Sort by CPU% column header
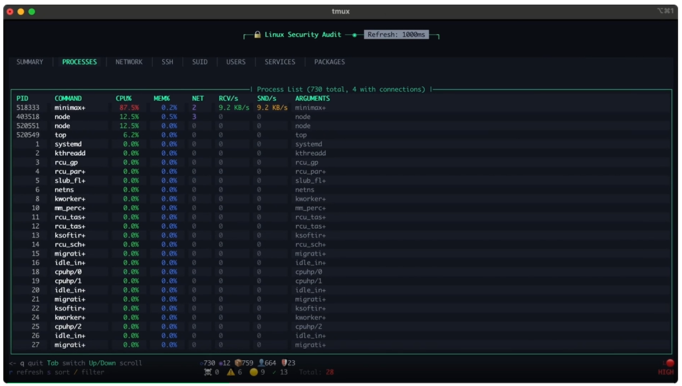The image size is (682, 386). pos(124,98)
